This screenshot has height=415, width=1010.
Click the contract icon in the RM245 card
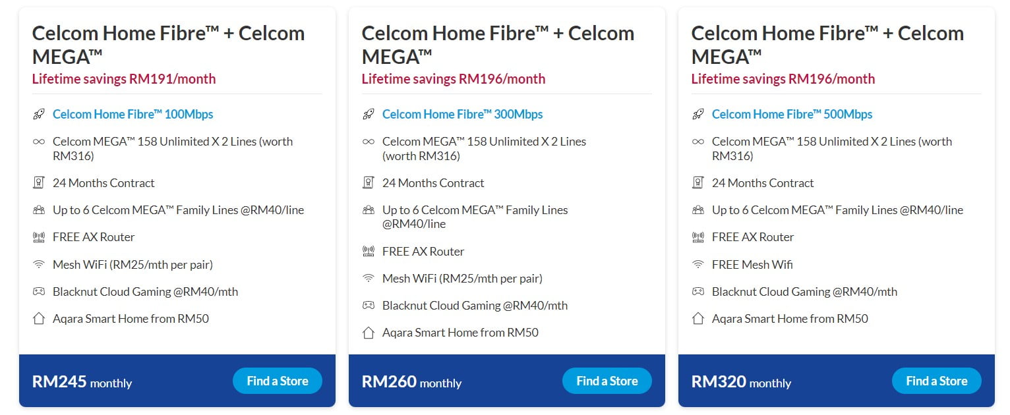[39, 183]
